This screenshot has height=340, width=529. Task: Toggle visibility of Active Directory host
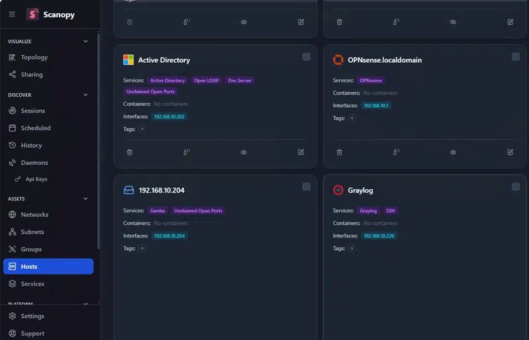pos(243,152)
